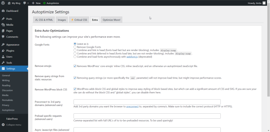Click the Settings menu item label
This screenshot has width=270, height=132.
tap(11, 69)
